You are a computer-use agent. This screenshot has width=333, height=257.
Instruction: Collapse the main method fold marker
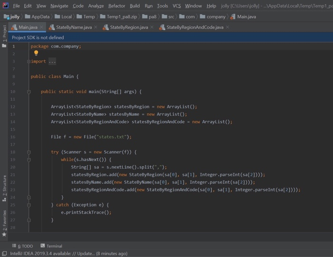[29, 92]
